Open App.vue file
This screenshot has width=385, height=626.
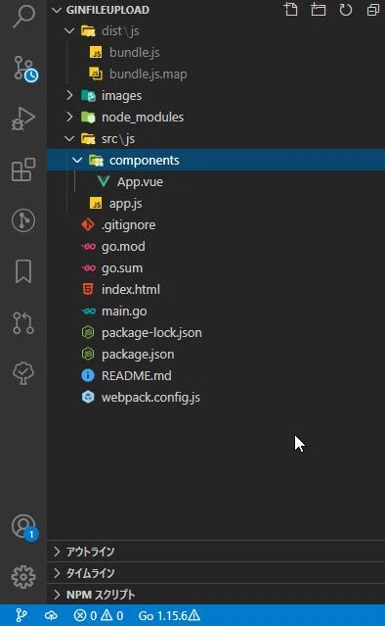tap(216, 181)
